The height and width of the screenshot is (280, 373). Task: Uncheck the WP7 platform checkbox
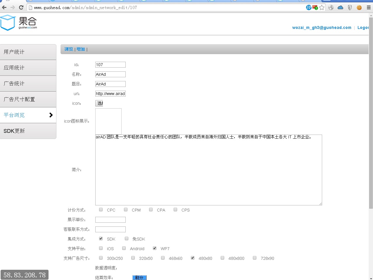point(155,248)
